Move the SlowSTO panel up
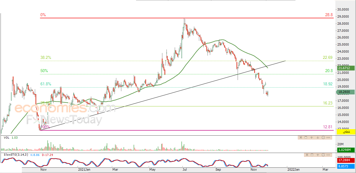The image size is (356, 173). [318, 155]
